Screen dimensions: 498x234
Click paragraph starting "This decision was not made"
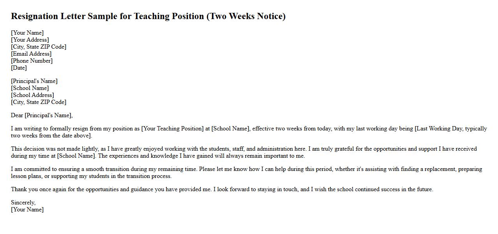(244, 152)
